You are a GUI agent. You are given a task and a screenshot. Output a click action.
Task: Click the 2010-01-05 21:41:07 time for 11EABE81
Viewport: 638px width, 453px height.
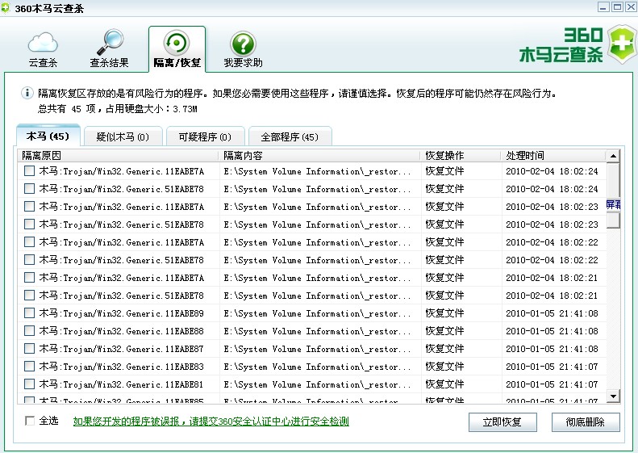pyautogui.click(x=552, y=384)
